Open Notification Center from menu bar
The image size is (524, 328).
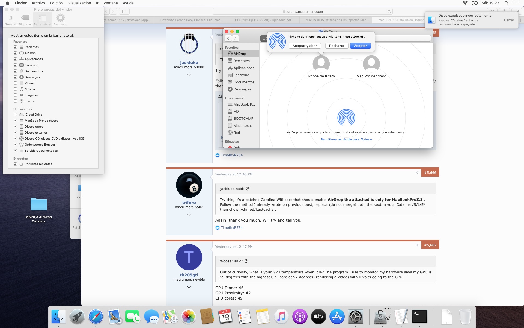tap(515, 3)
